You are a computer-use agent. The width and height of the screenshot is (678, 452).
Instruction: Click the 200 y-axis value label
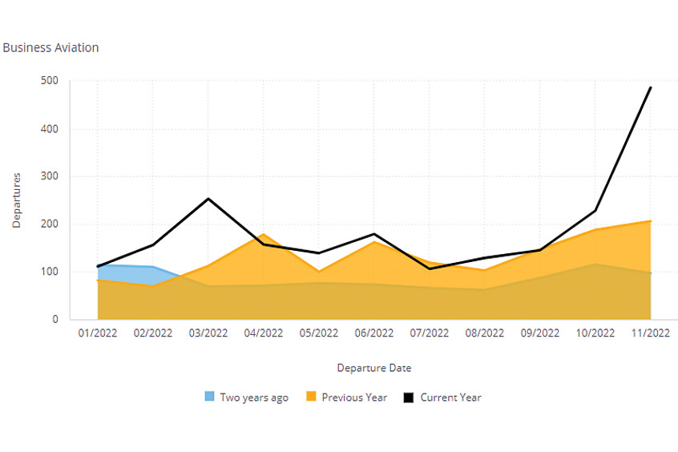[x=48, y=224]
